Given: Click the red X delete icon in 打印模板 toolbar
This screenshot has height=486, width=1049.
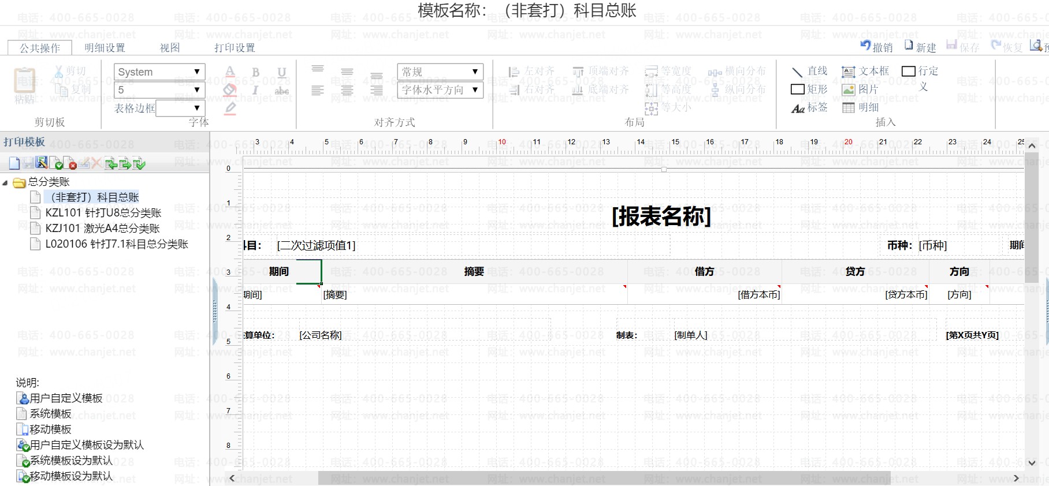Looking at the screenshot, I should [x=96, y=163].
